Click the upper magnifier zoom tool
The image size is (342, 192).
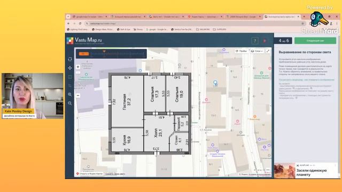(x=70, y=94)
